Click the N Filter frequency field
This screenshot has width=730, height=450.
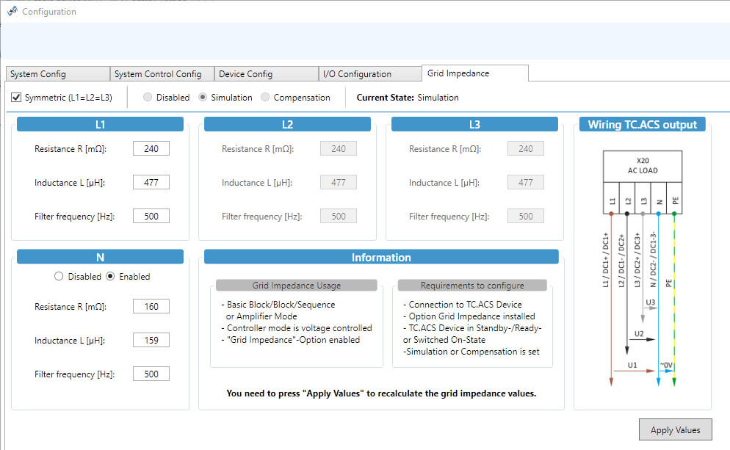pos(151,374)
